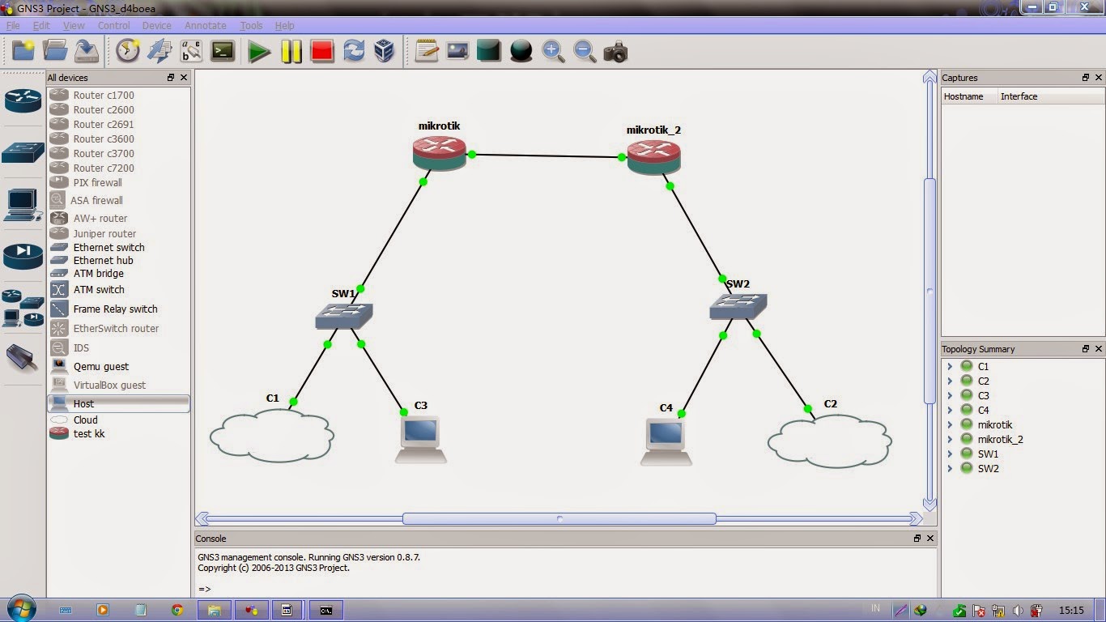
Task: Expand the mikrotik node in Topology Summary
Action: [x=951, y=424]
